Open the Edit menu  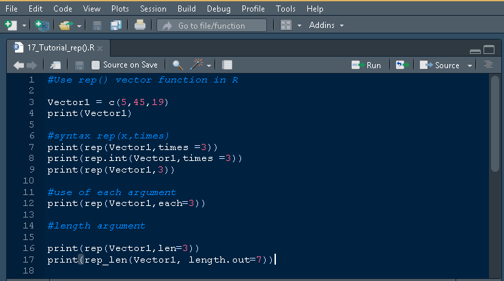point(36,9)
